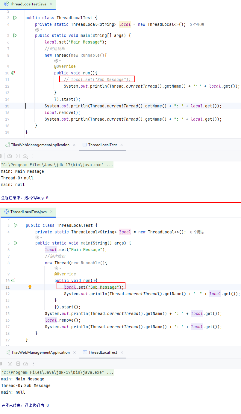The image size is (241, 414).
Task: Click the exit-arrow icon above 'Thread-0: null' output
Action: pos(18,156)
